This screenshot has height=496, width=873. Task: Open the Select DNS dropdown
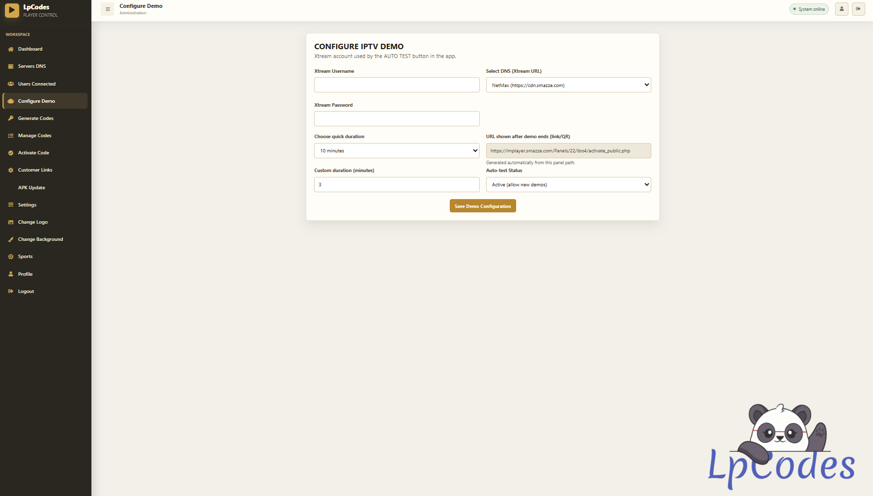(x=568, y=85)
